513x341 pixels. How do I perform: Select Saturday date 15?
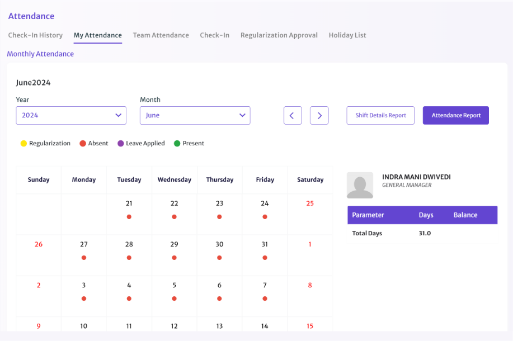click(x=310, y=326)
